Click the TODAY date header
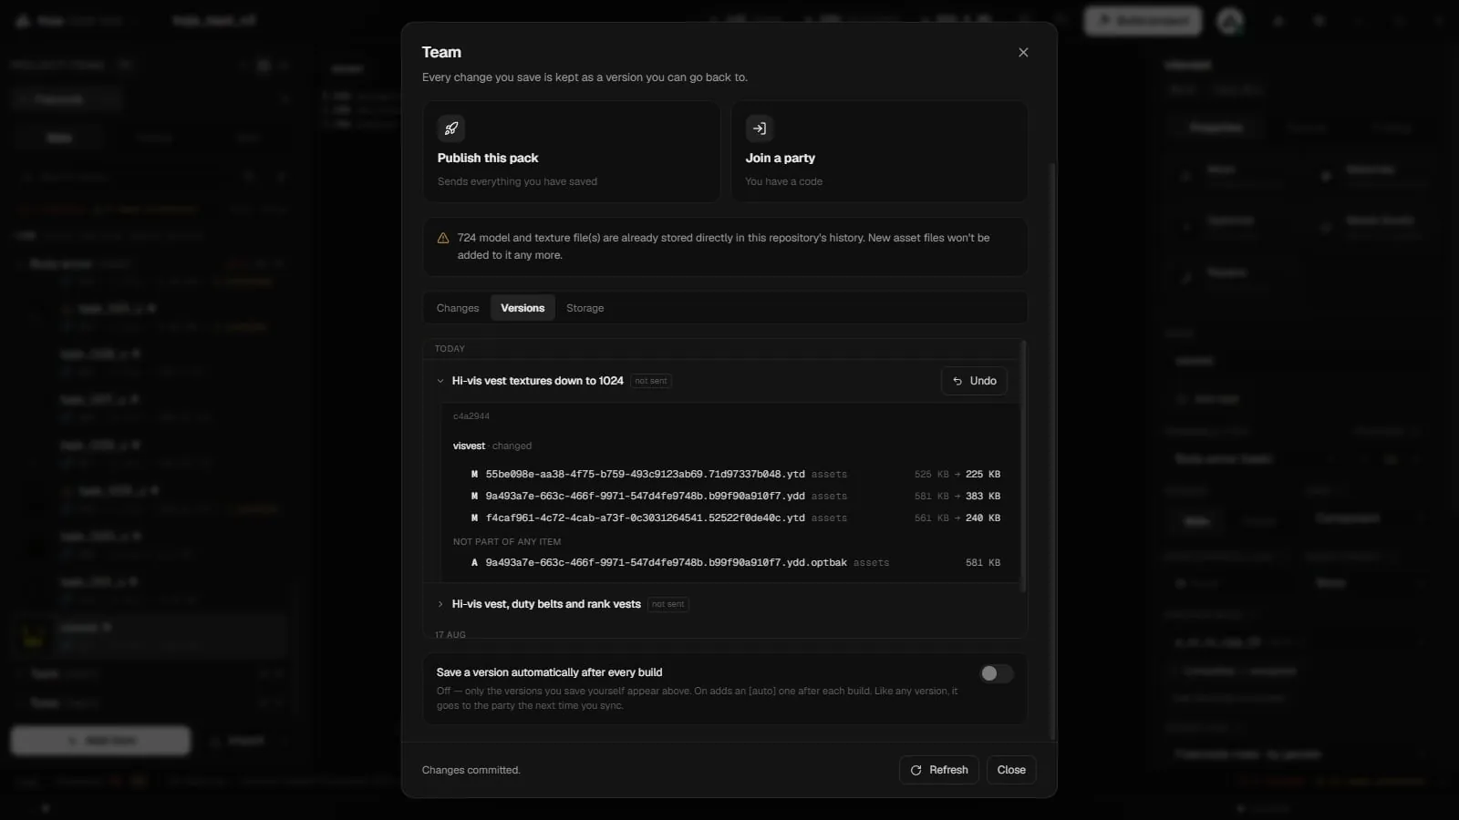 (x=450, y=349)
